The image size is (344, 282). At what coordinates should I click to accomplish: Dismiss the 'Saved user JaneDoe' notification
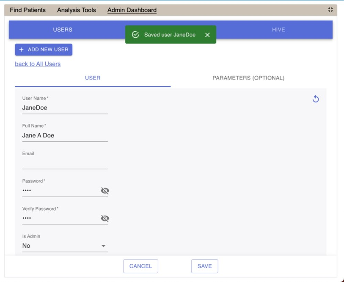pos(207,35)
